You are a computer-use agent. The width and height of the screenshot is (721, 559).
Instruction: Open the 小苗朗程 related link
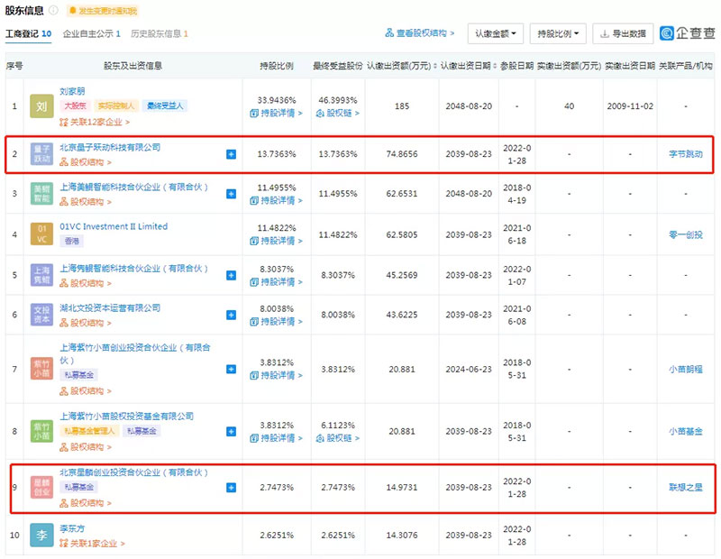click(x=686, y=369)
